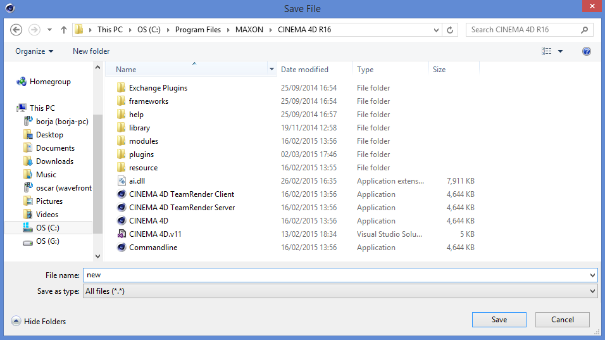Click the search magnifier icon

585,30
